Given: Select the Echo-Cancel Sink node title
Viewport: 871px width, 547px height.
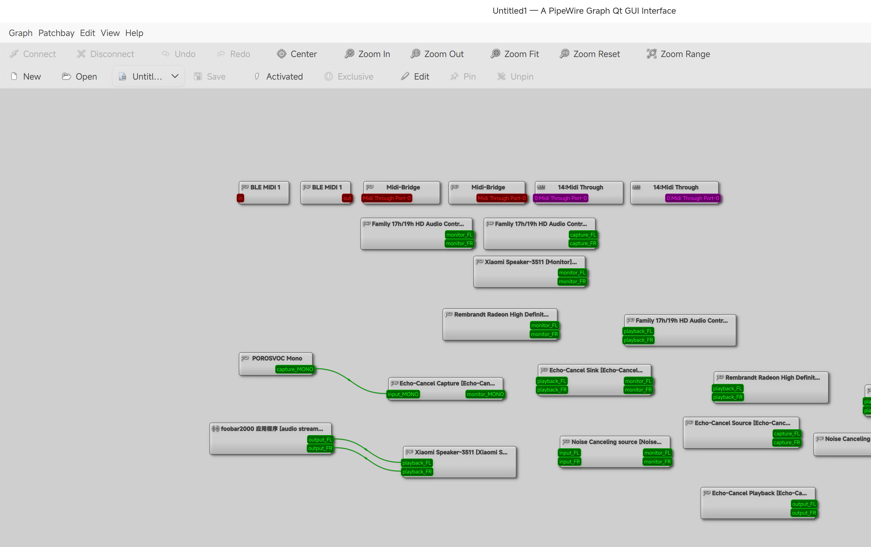Looking at the screenshot, I should click(x=596, y=370).
